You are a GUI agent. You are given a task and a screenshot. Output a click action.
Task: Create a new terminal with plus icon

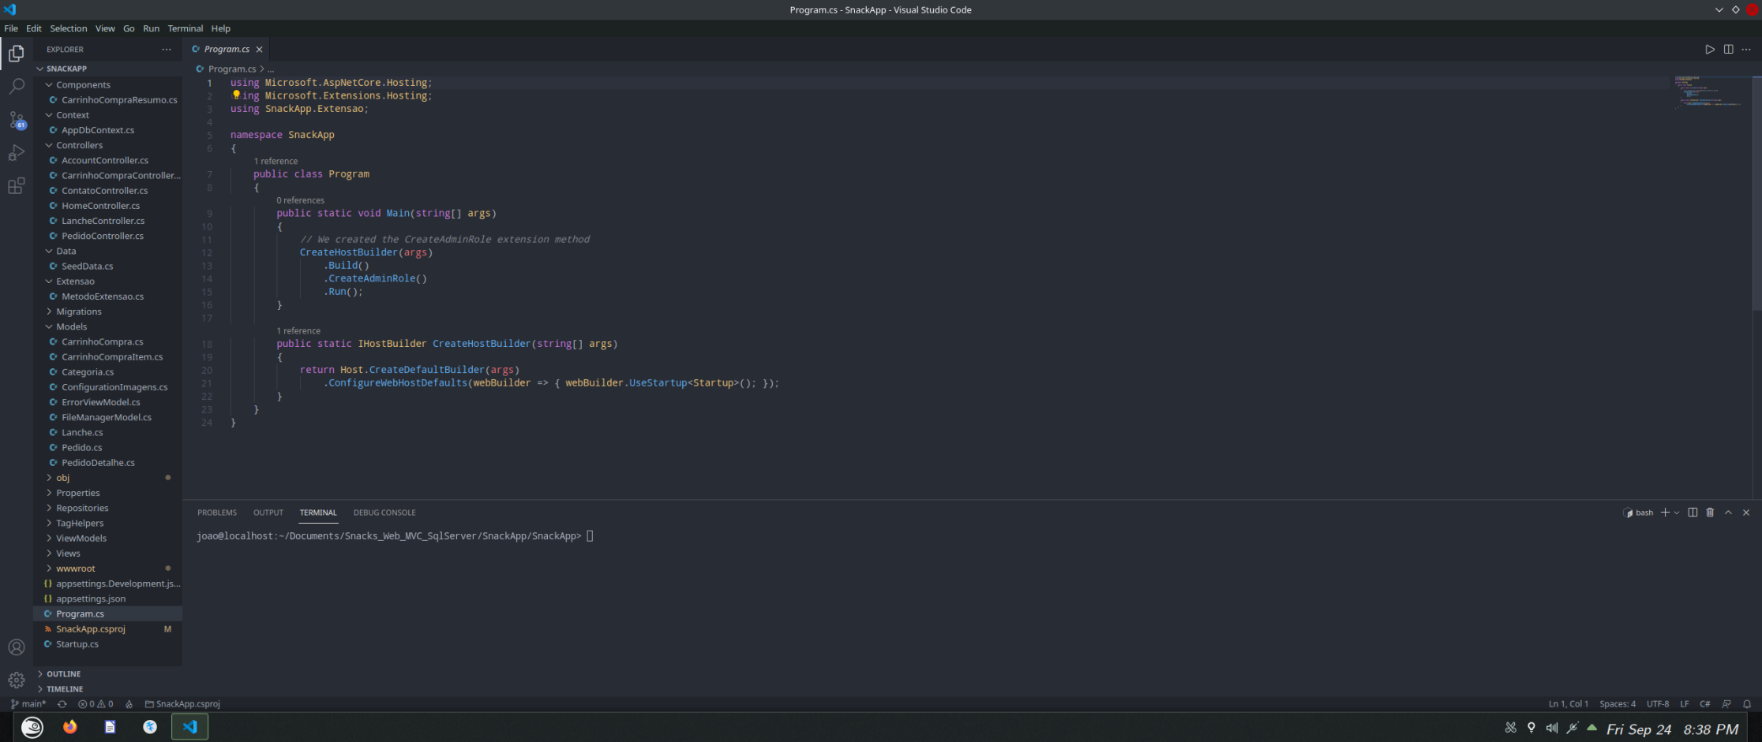coord(1665,513)
